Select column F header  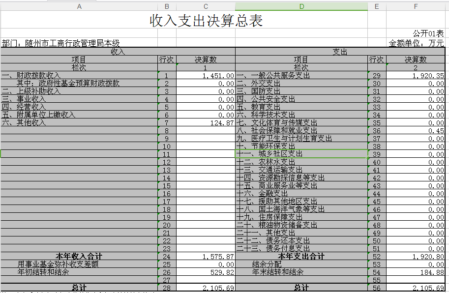pyautogui.click(x=416, y=6)
